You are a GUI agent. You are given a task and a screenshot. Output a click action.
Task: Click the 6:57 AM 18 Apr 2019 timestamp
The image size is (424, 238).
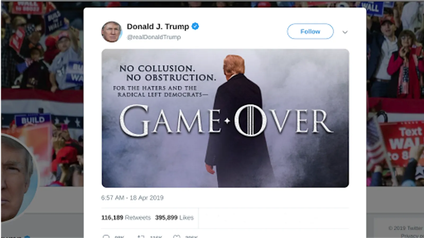coord(132,198)
